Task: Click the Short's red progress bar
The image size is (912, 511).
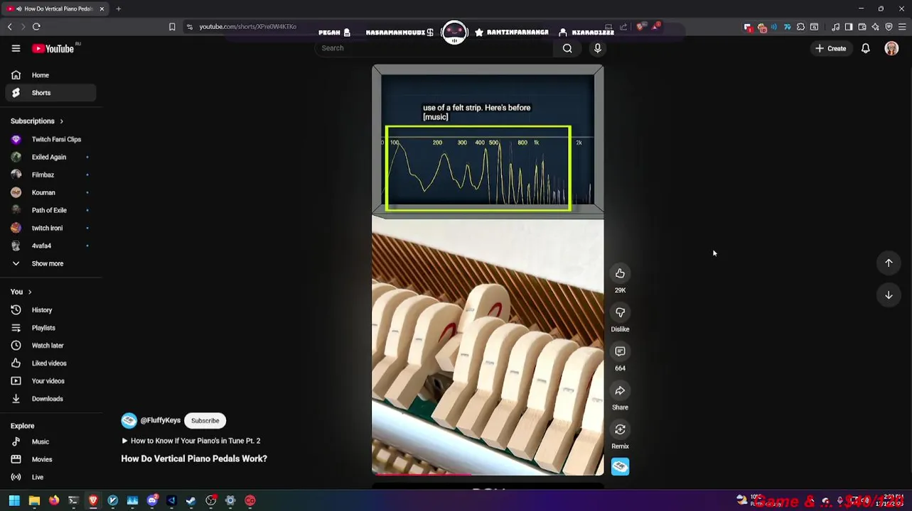Action: pos(422,474)
